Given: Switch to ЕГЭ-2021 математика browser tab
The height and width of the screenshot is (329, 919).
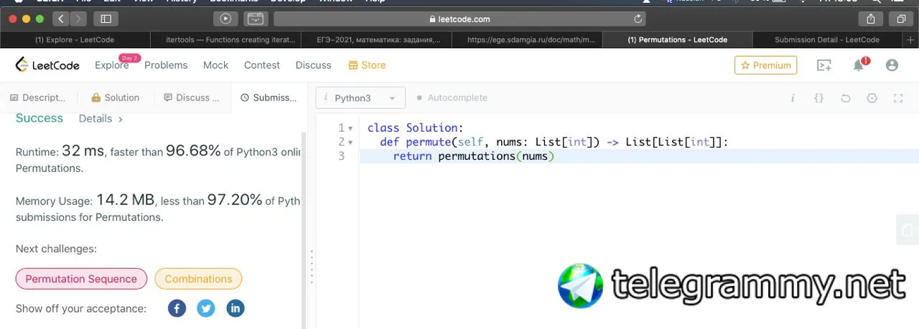Looking at the screenshot, I should click(376, 40).
